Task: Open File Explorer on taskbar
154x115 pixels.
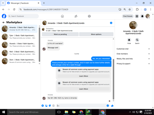Action: coord(67,112)
